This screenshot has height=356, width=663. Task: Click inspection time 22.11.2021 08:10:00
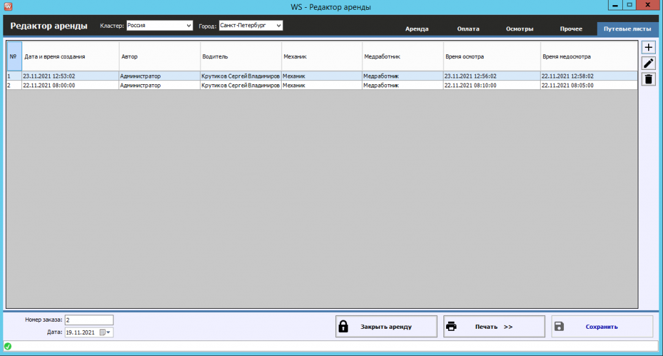[492, 85]
